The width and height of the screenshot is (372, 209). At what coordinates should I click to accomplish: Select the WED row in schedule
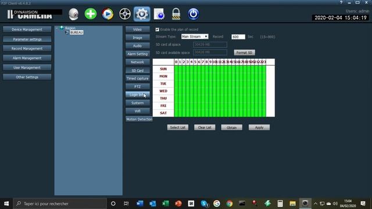[163, 91]
